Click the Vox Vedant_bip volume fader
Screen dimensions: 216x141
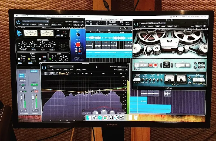[21, 98]
